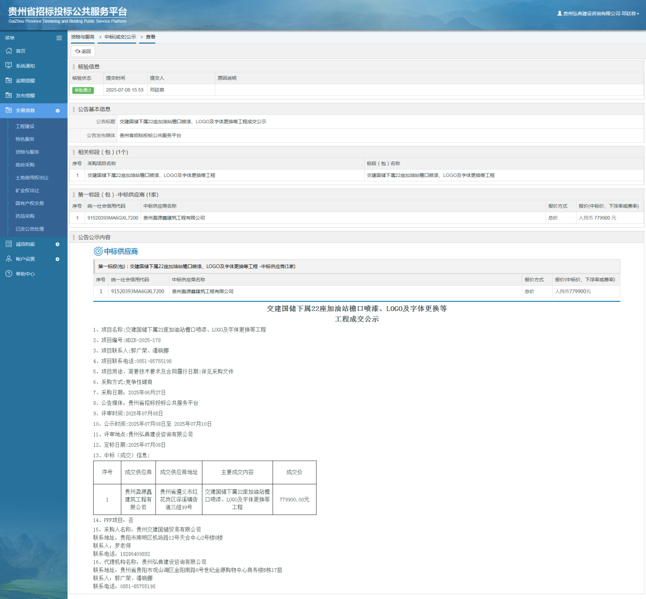Click the submit time 2025-07-08 15:53
The image size is (646, 599).
(125, 90)
